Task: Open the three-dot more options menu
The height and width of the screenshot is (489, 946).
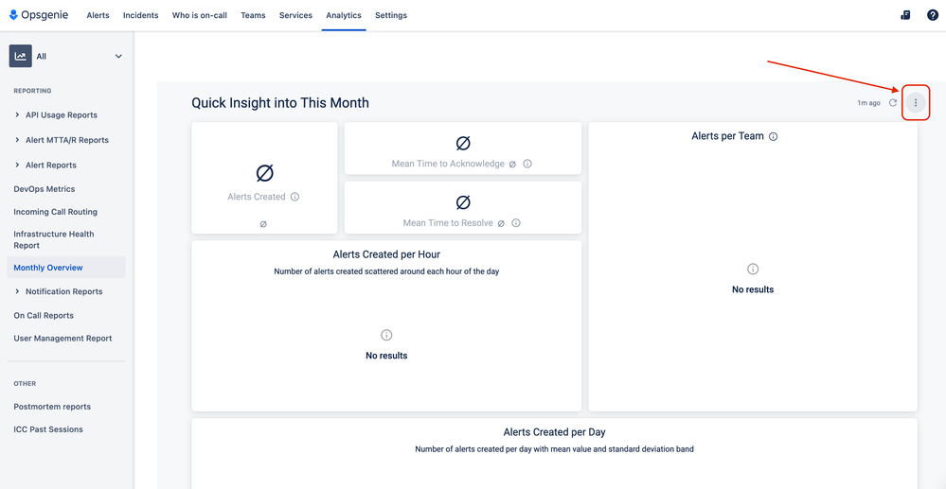Action: click(916, 102)
